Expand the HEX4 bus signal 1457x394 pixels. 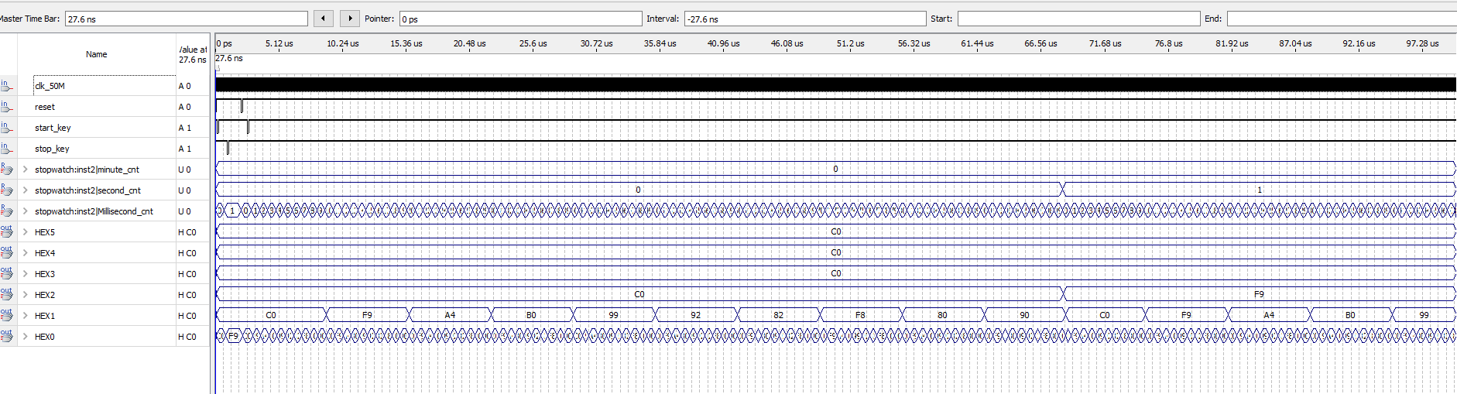[26, 253]
